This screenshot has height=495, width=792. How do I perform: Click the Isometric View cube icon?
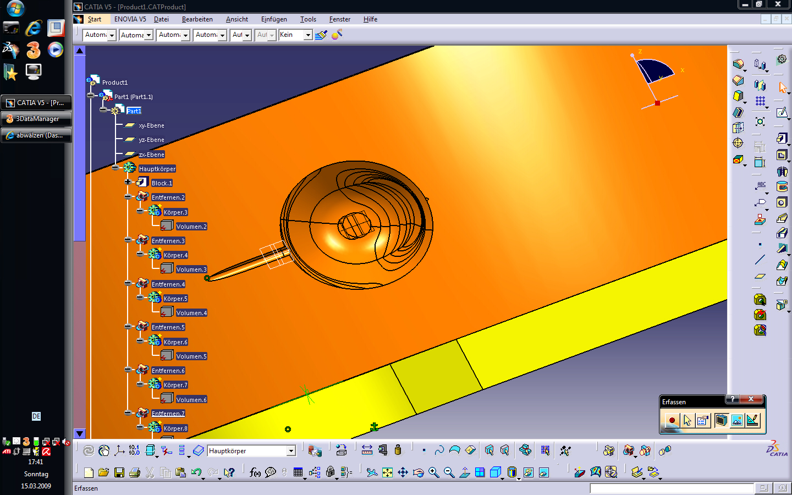coord(496,472)
